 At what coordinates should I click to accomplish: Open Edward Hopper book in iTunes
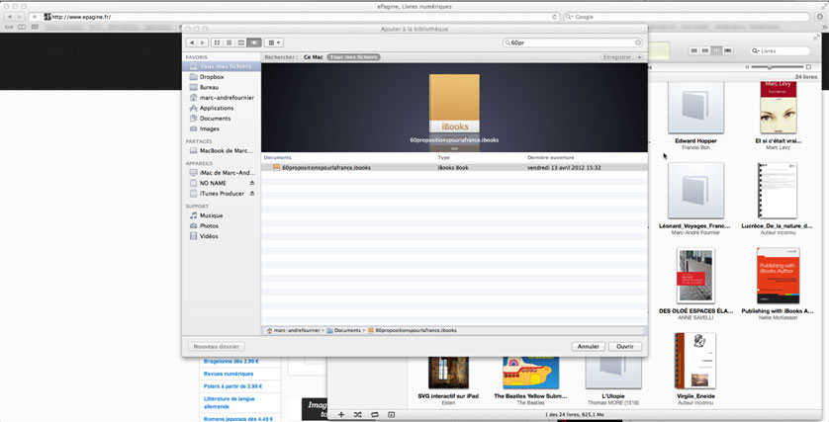tap(695, 108)
